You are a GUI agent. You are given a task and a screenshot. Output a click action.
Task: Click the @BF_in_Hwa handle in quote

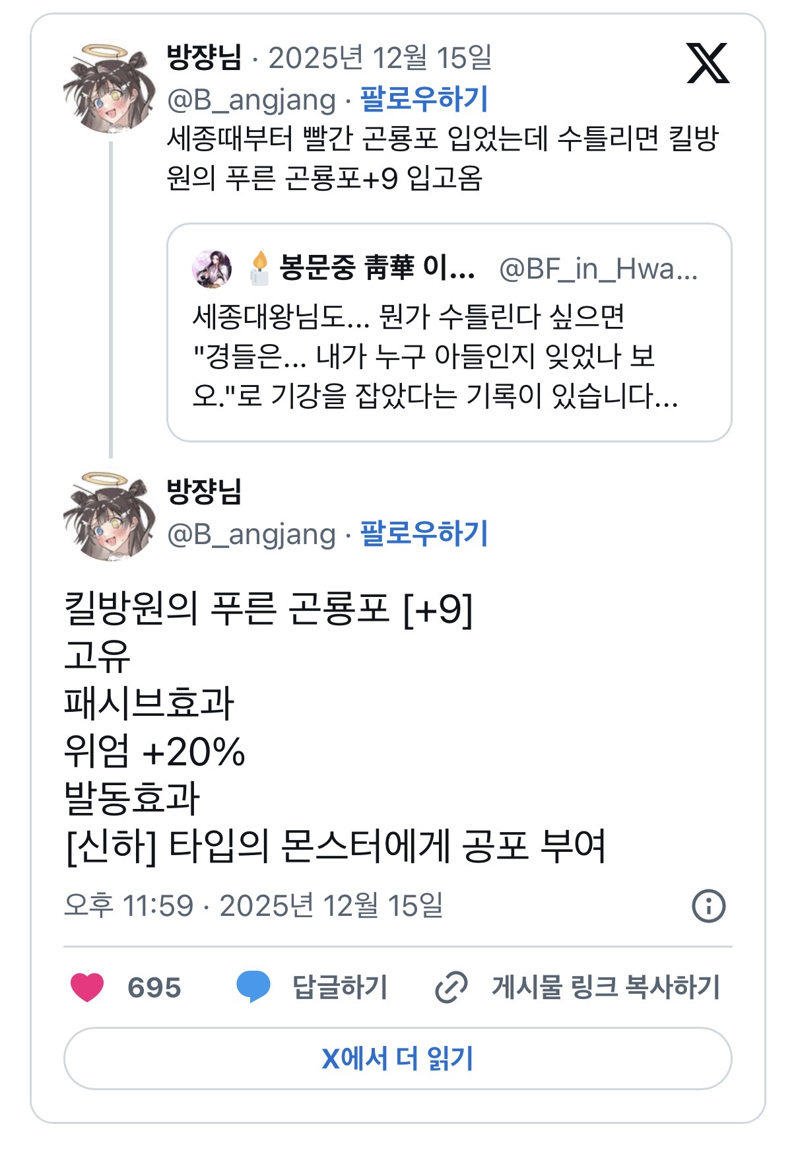pyautogui.click(x=598, y=269)
